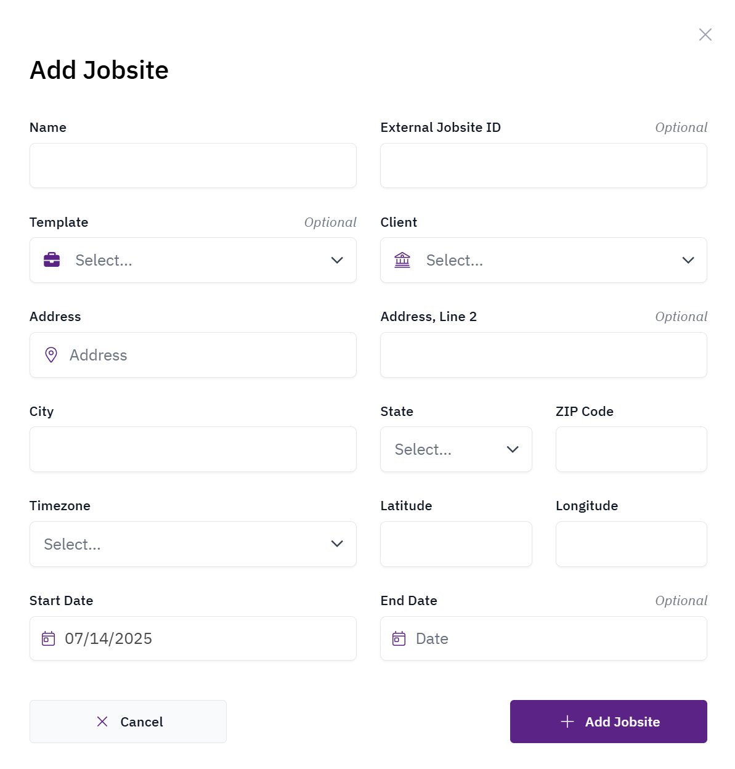Click the Address, Line 2 field

pos(543,355)
